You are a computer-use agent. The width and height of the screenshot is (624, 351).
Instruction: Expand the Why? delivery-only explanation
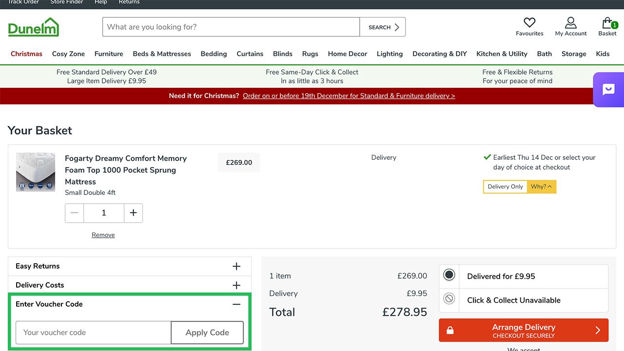[542, 187]
